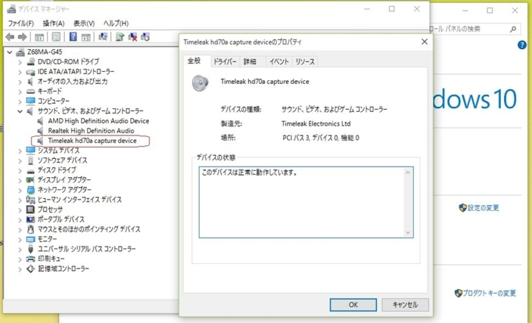532x323 pixels.
Task: Toggle the action pane toolbar icon
Action: click(86, 37)
